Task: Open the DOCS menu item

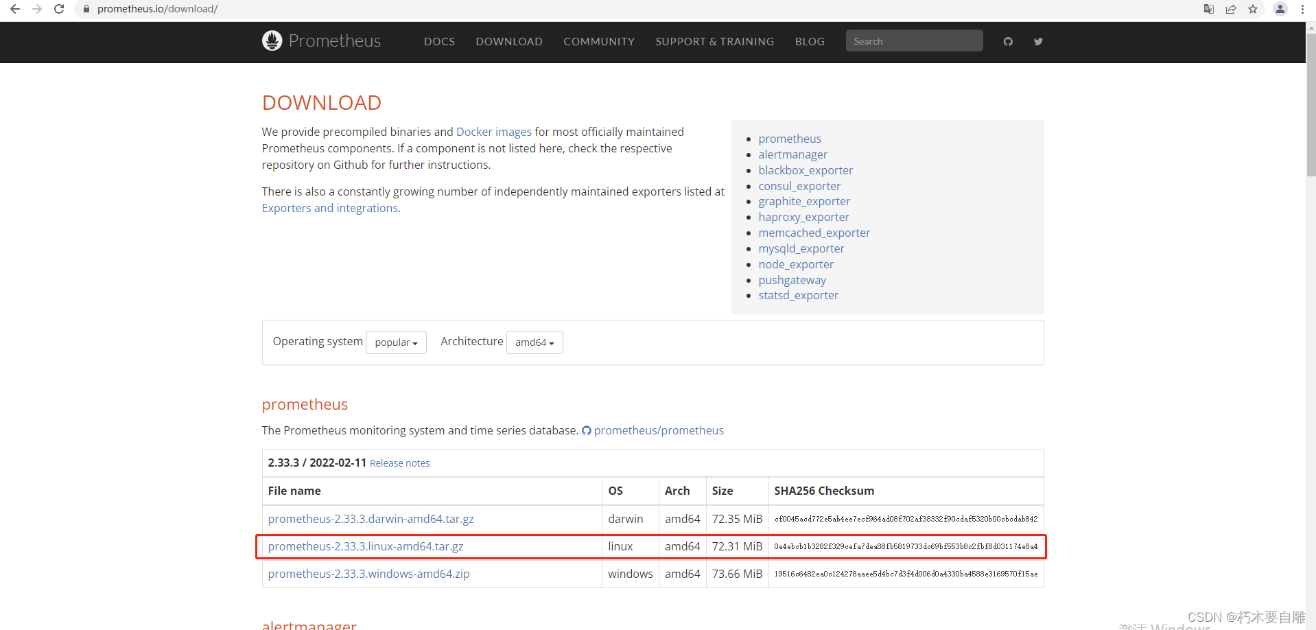Action: tap(439, 42)
